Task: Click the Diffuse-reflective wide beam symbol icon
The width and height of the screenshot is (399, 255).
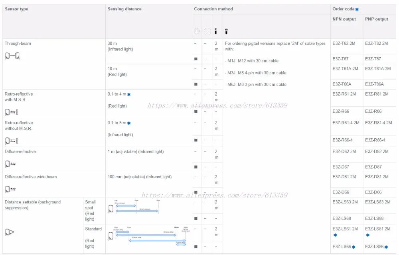Action: click(x=10, y=189)
